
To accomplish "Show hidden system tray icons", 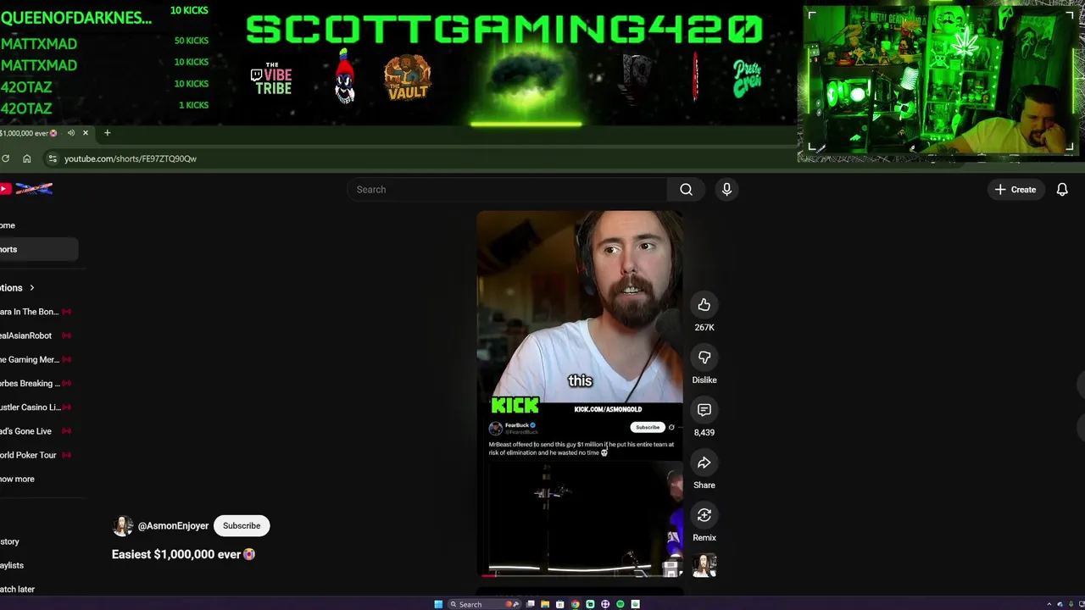I will tap(1049, 604).
